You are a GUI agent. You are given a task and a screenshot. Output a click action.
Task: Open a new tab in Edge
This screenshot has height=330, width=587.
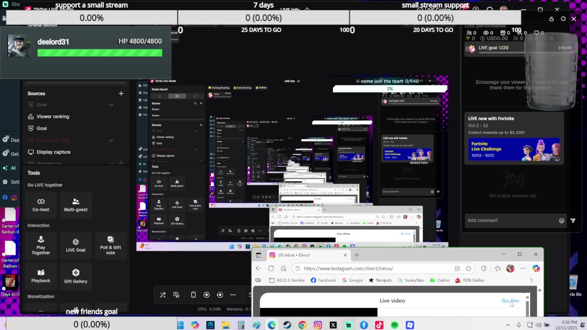(x=357, y=255)
